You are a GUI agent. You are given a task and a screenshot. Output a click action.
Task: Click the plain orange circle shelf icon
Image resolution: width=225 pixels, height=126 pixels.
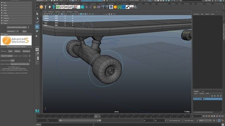click(x=115, y=7)
